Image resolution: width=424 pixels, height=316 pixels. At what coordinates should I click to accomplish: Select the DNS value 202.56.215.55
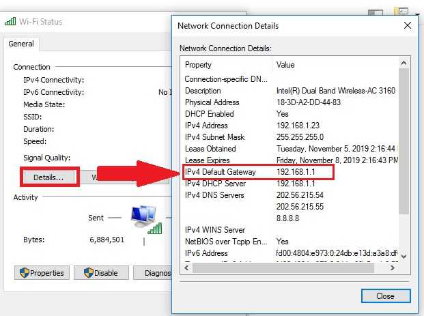point(300,207)
